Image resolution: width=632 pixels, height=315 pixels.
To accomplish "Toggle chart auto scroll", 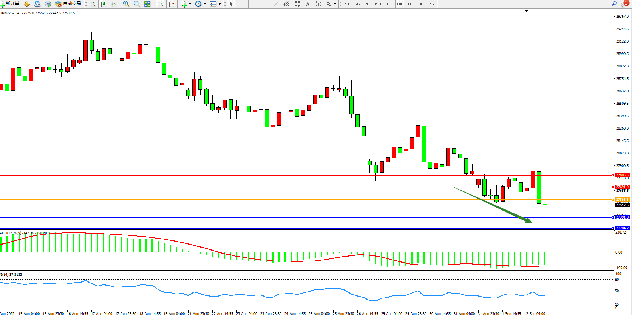I will tap(161, 4).
